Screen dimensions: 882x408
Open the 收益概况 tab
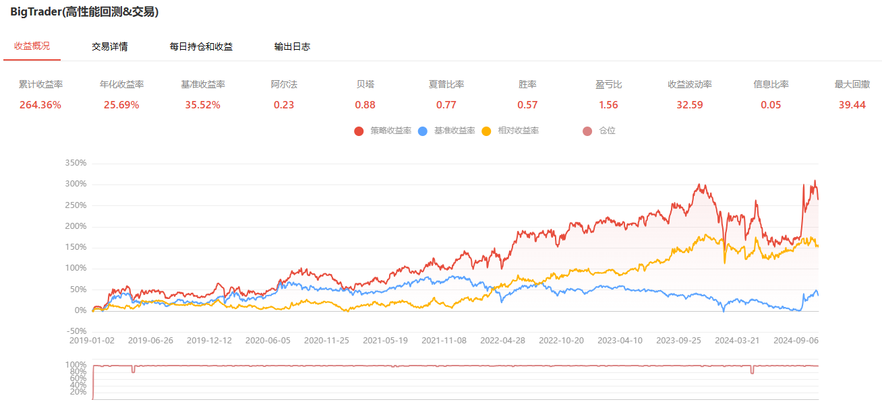tap(32, 46)
